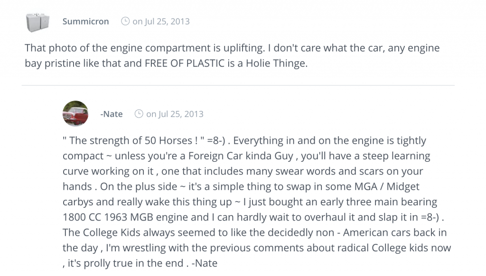The width and height of the screenshot is (486, 276).
Task: Click Summicron's washing machine avatar
Action: coord(37,22)
